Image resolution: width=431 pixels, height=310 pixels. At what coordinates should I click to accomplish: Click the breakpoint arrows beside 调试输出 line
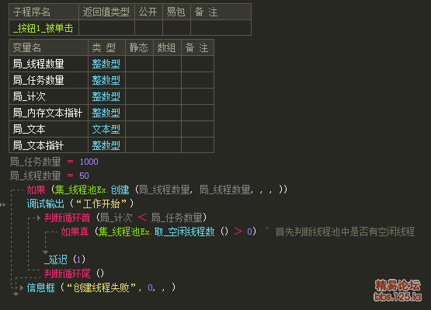(x=3, y=204)
